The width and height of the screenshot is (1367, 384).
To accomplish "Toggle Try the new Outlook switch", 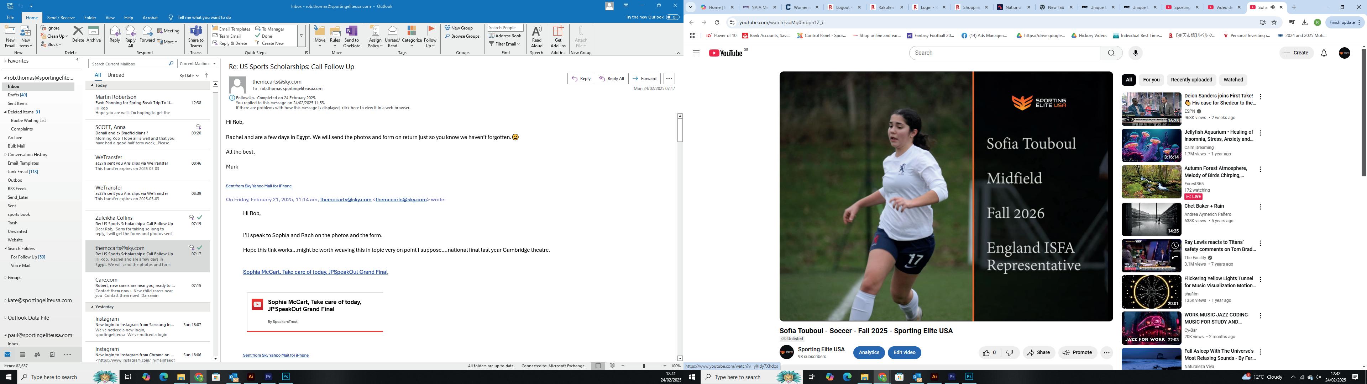I will [x=672, y=17].
